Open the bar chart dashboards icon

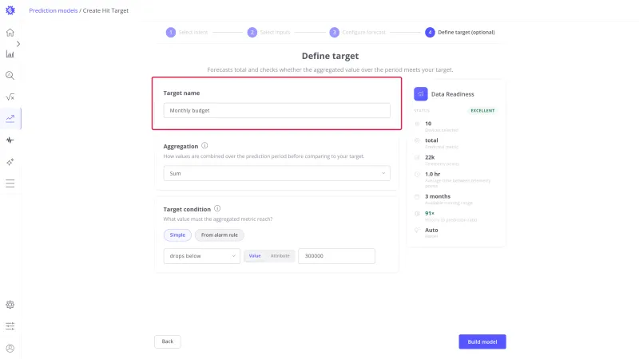click(x=10, y=54)
